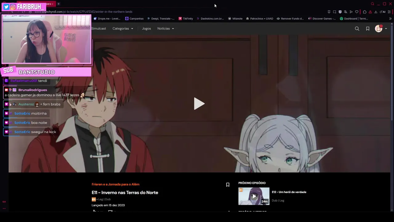
Task: Click the translate page icon
Action: click(345, 12)
